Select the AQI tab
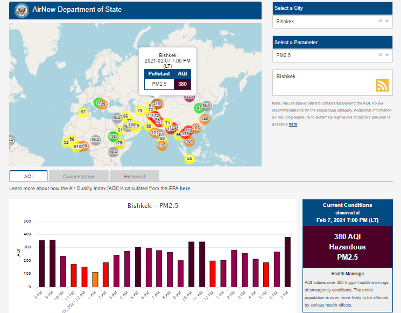Image resolution: width=401 pixels, height=313 pixels. pos(29,176)
